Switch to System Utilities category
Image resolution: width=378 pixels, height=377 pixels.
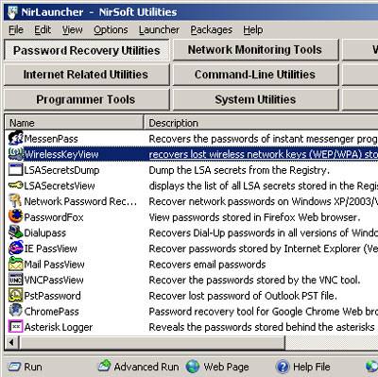(255, 99)
